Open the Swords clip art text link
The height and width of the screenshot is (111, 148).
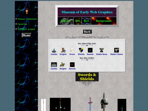click(x=90, y=54)
